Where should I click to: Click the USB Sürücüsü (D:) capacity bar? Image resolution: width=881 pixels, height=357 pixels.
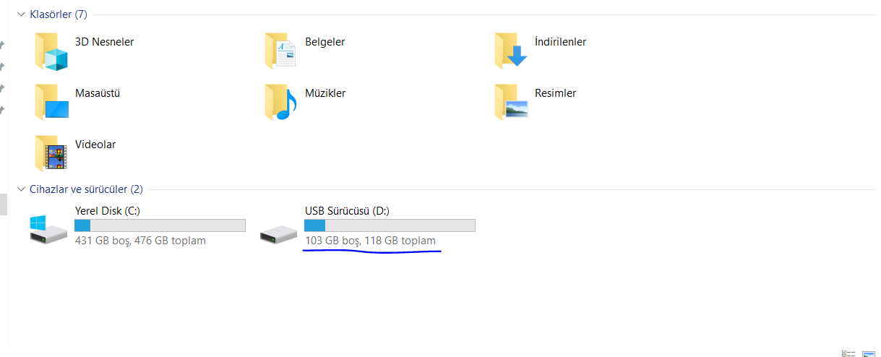click(390, 225)
